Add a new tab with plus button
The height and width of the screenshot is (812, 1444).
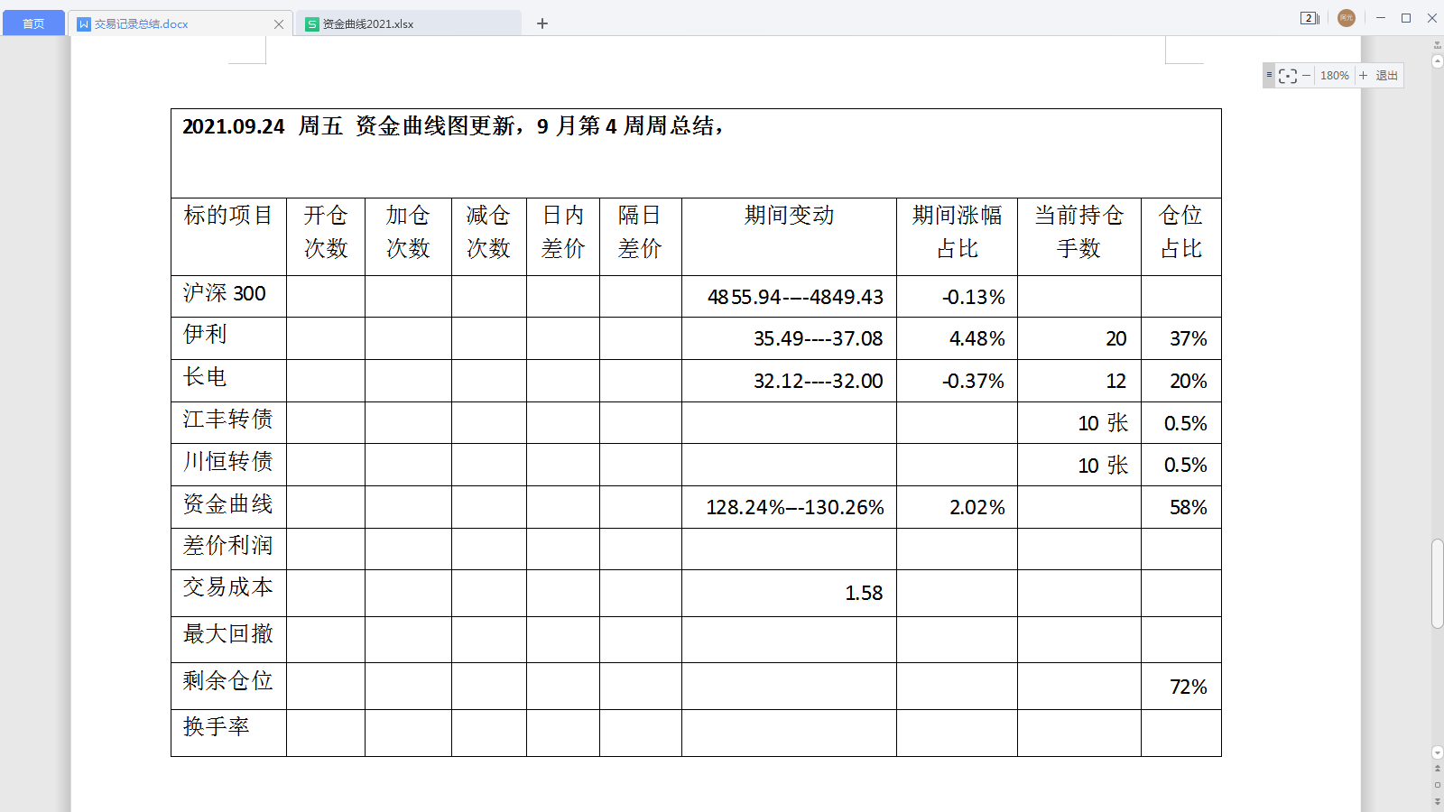pyautogui.click(x=542, y=23)
